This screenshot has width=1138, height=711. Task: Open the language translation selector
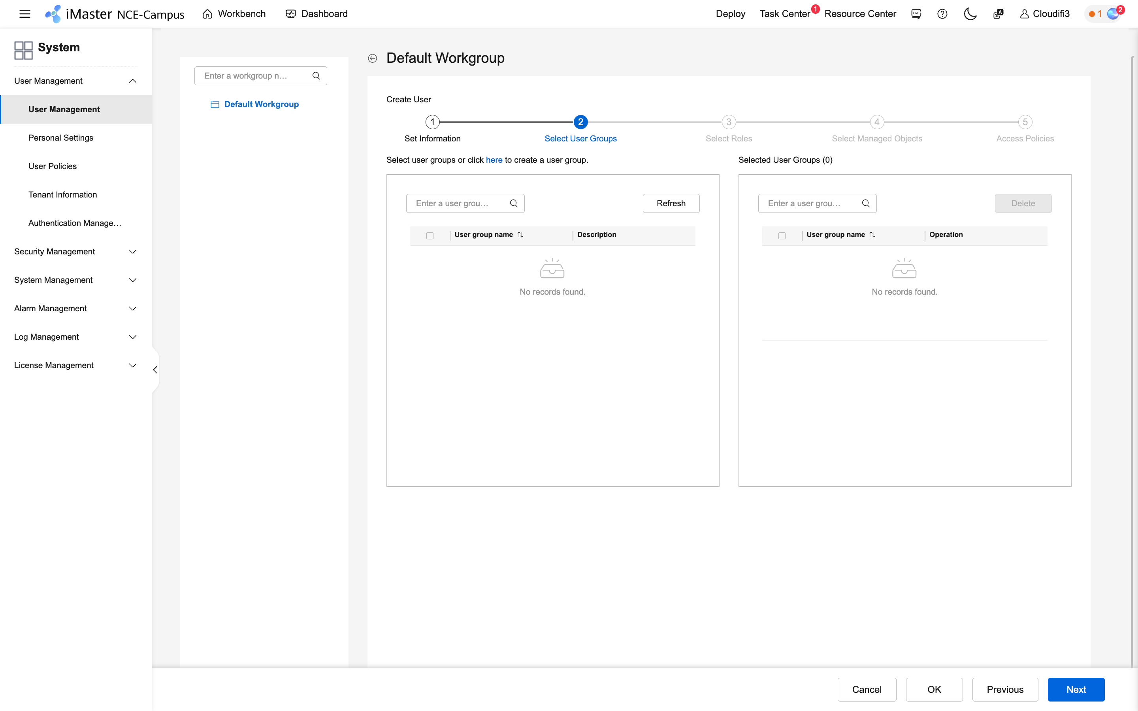pyautogui.click(x=998, y=14)
